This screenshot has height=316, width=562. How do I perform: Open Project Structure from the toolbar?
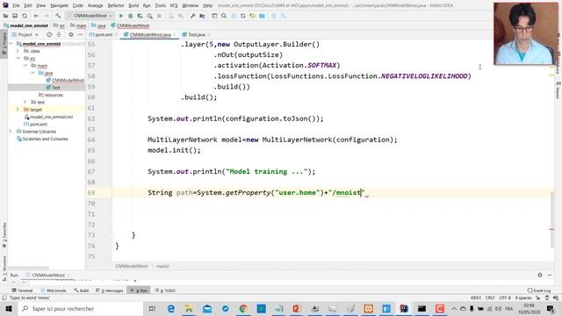pyautogui.click(x=203, y=16)
